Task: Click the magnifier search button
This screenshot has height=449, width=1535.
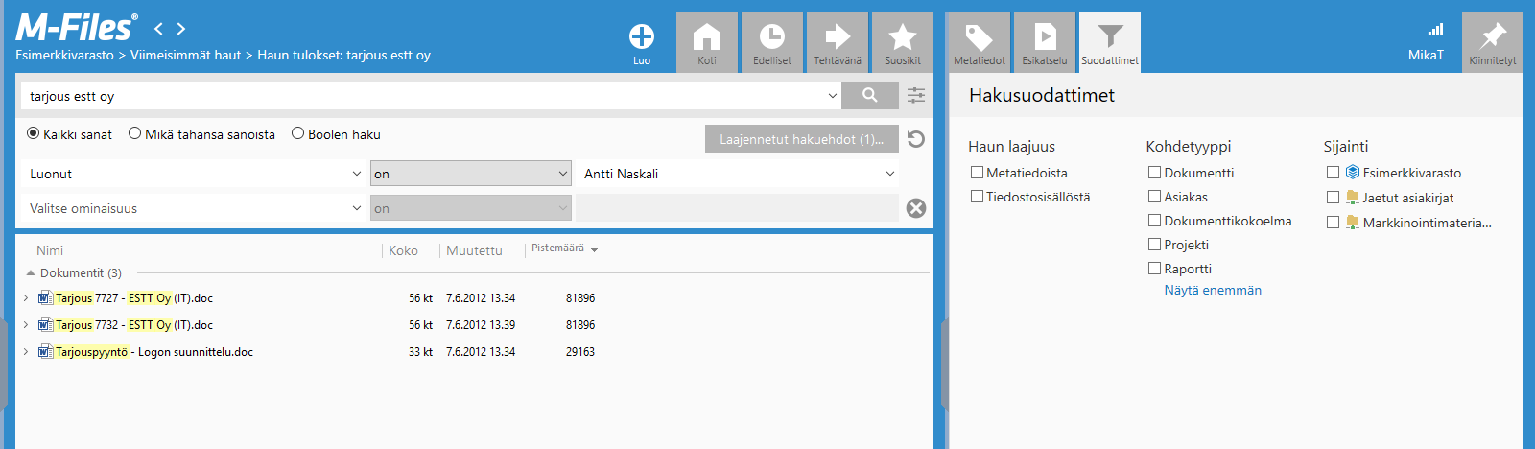Action: (x=870, y=95)
